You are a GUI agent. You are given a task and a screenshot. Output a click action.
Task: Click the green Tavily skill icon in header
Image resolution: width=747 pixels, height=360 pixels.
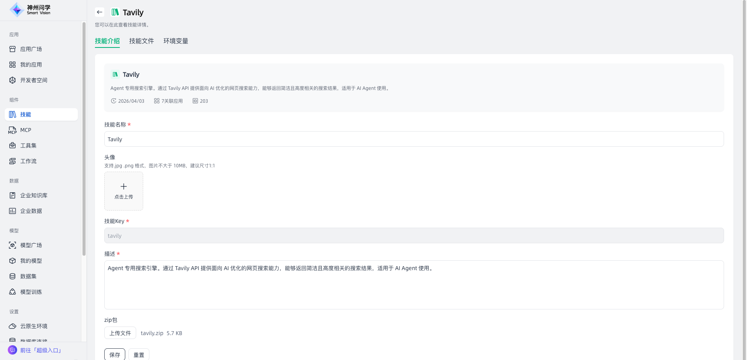(115, 12)
